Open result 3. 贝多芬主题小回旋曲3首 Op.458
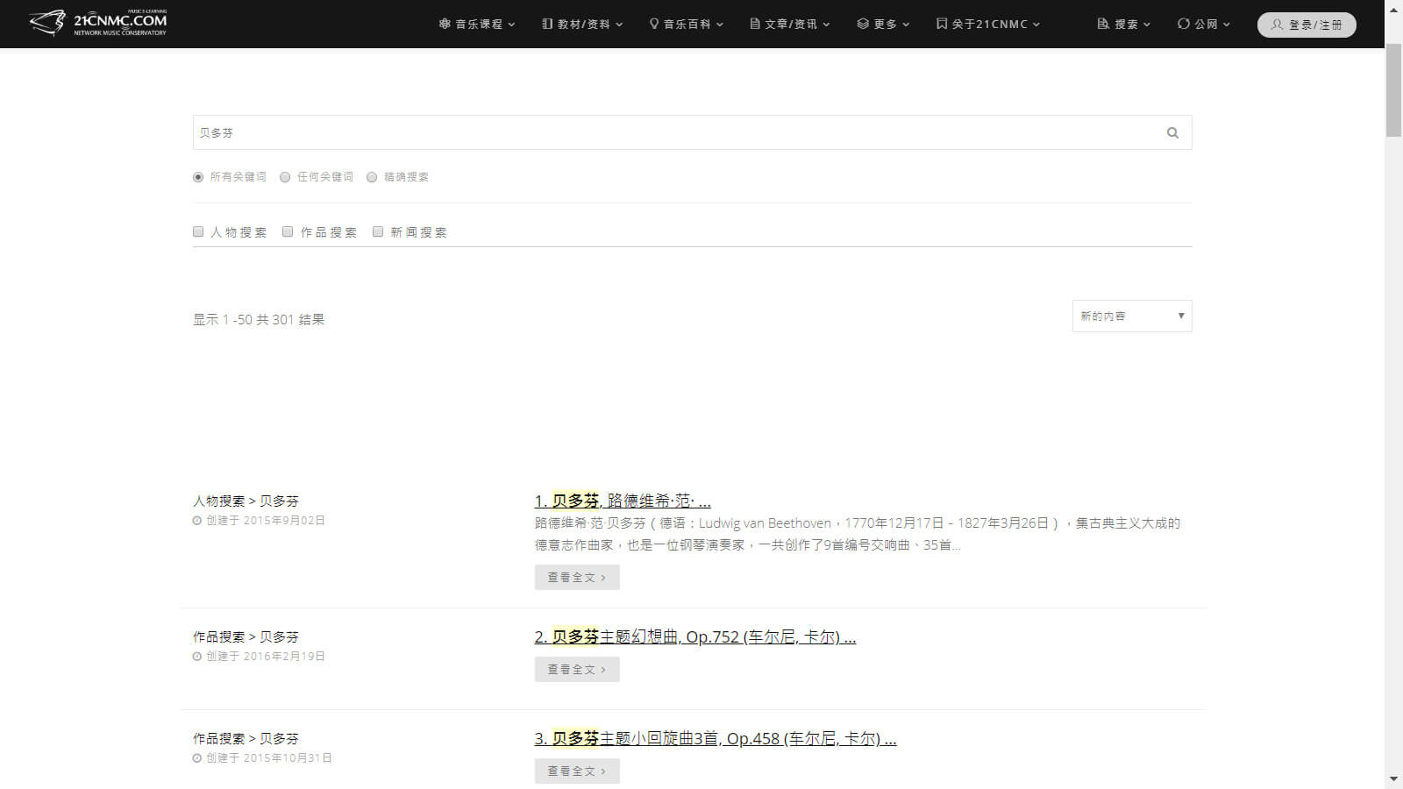This screenshot has width=1403, height=789. point(716,739)
